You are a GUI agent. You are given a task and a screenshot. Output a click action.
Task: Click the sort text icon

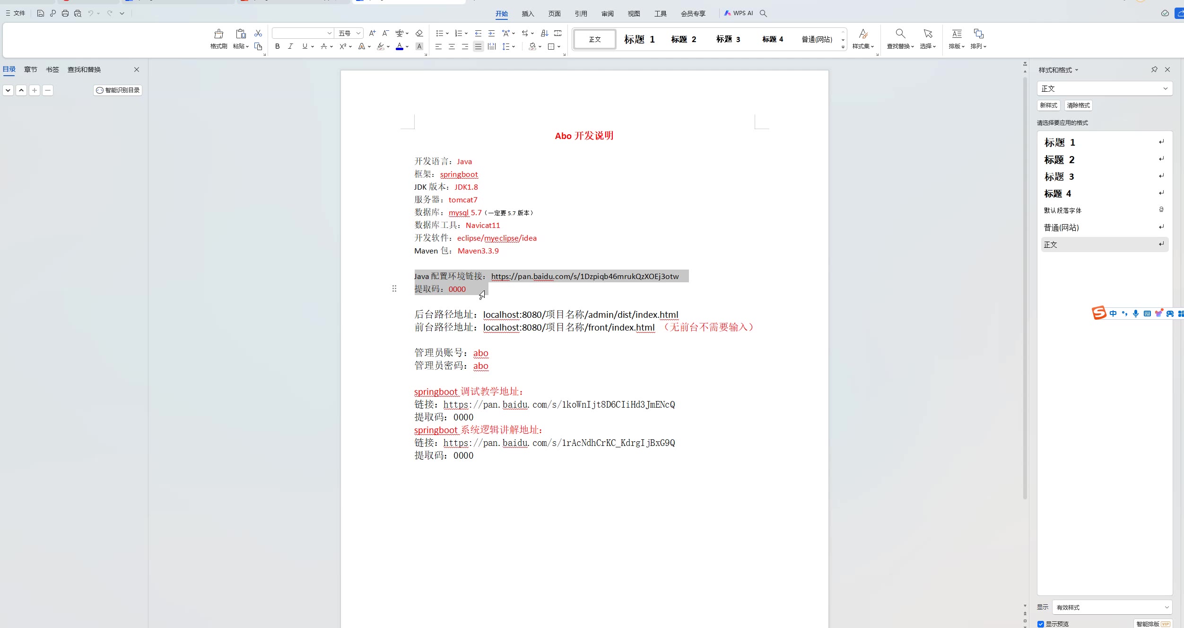[544, 33]
